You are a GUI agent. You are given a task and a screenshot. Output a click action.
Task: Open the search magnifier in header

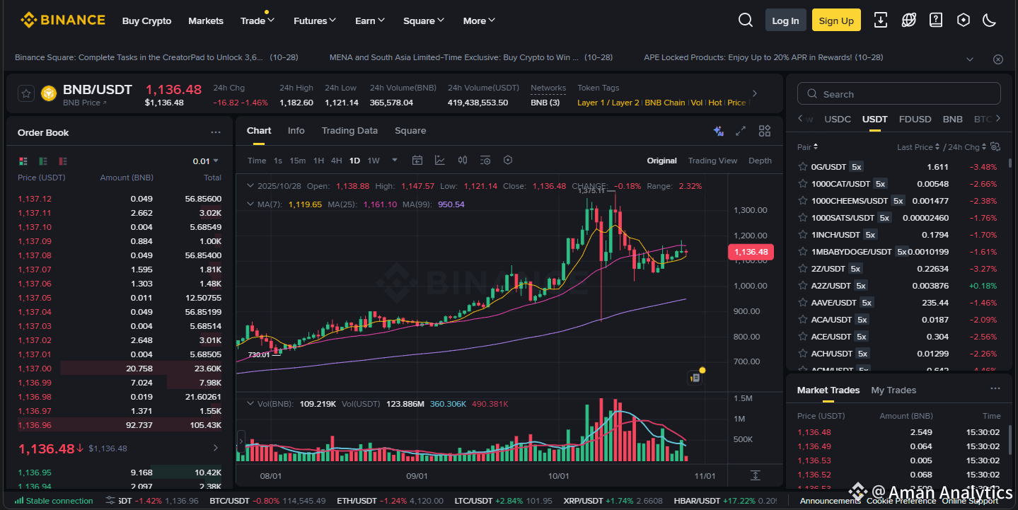pyautogui.click(x=746, y=20)
